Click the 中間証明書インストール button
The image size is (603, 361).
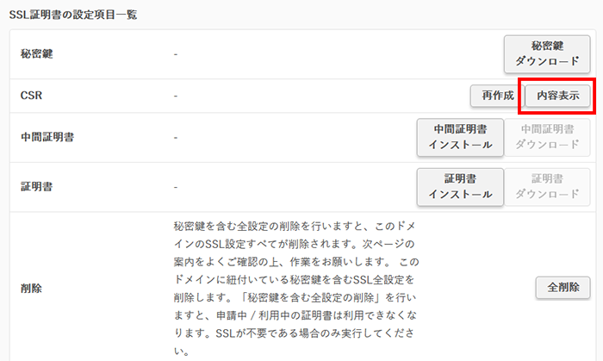458,137
